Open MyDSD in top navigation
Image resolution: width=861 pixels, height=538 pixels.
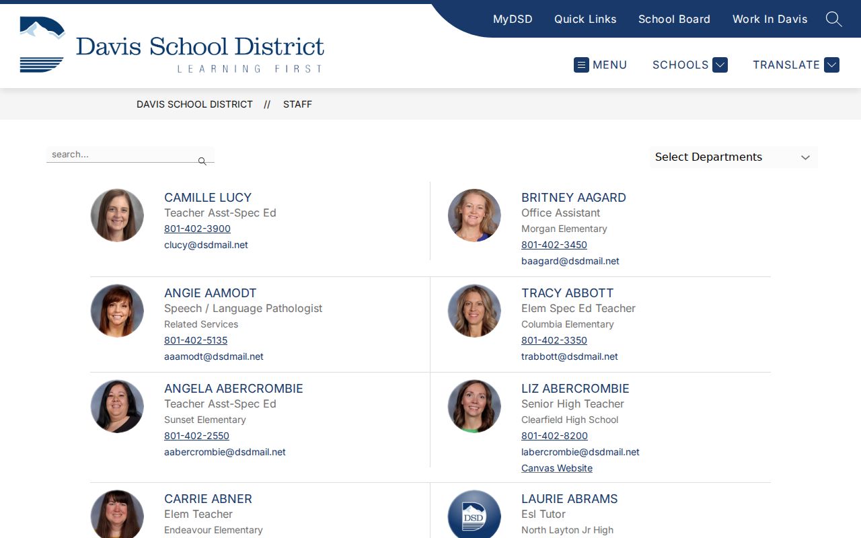point(513,19)
